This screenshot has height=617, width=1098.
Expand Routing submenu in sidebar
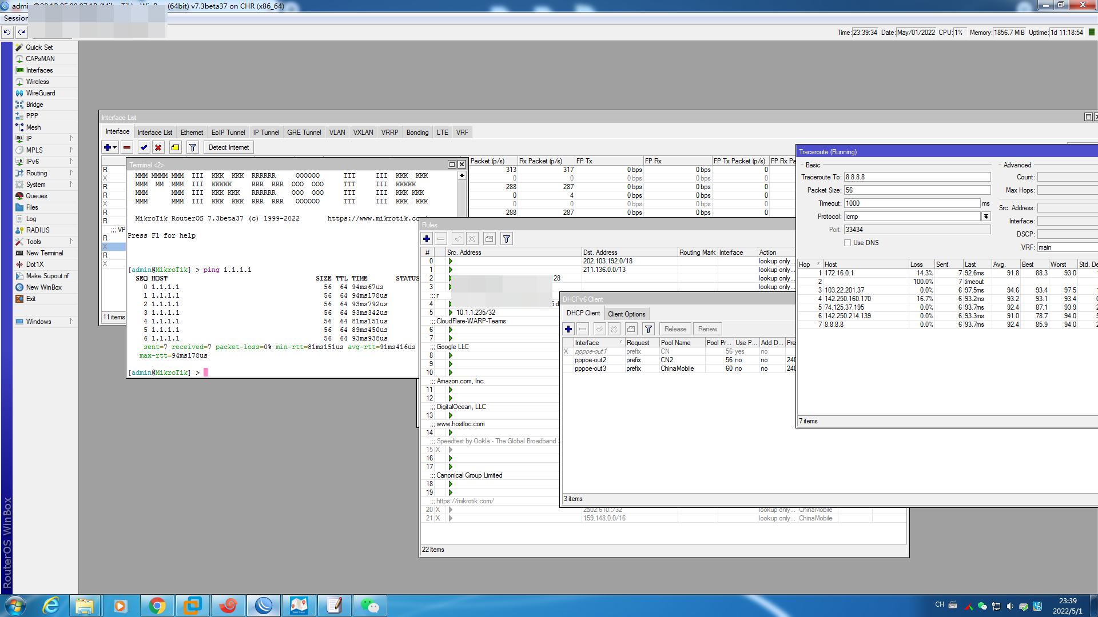[x=71, y=173]
